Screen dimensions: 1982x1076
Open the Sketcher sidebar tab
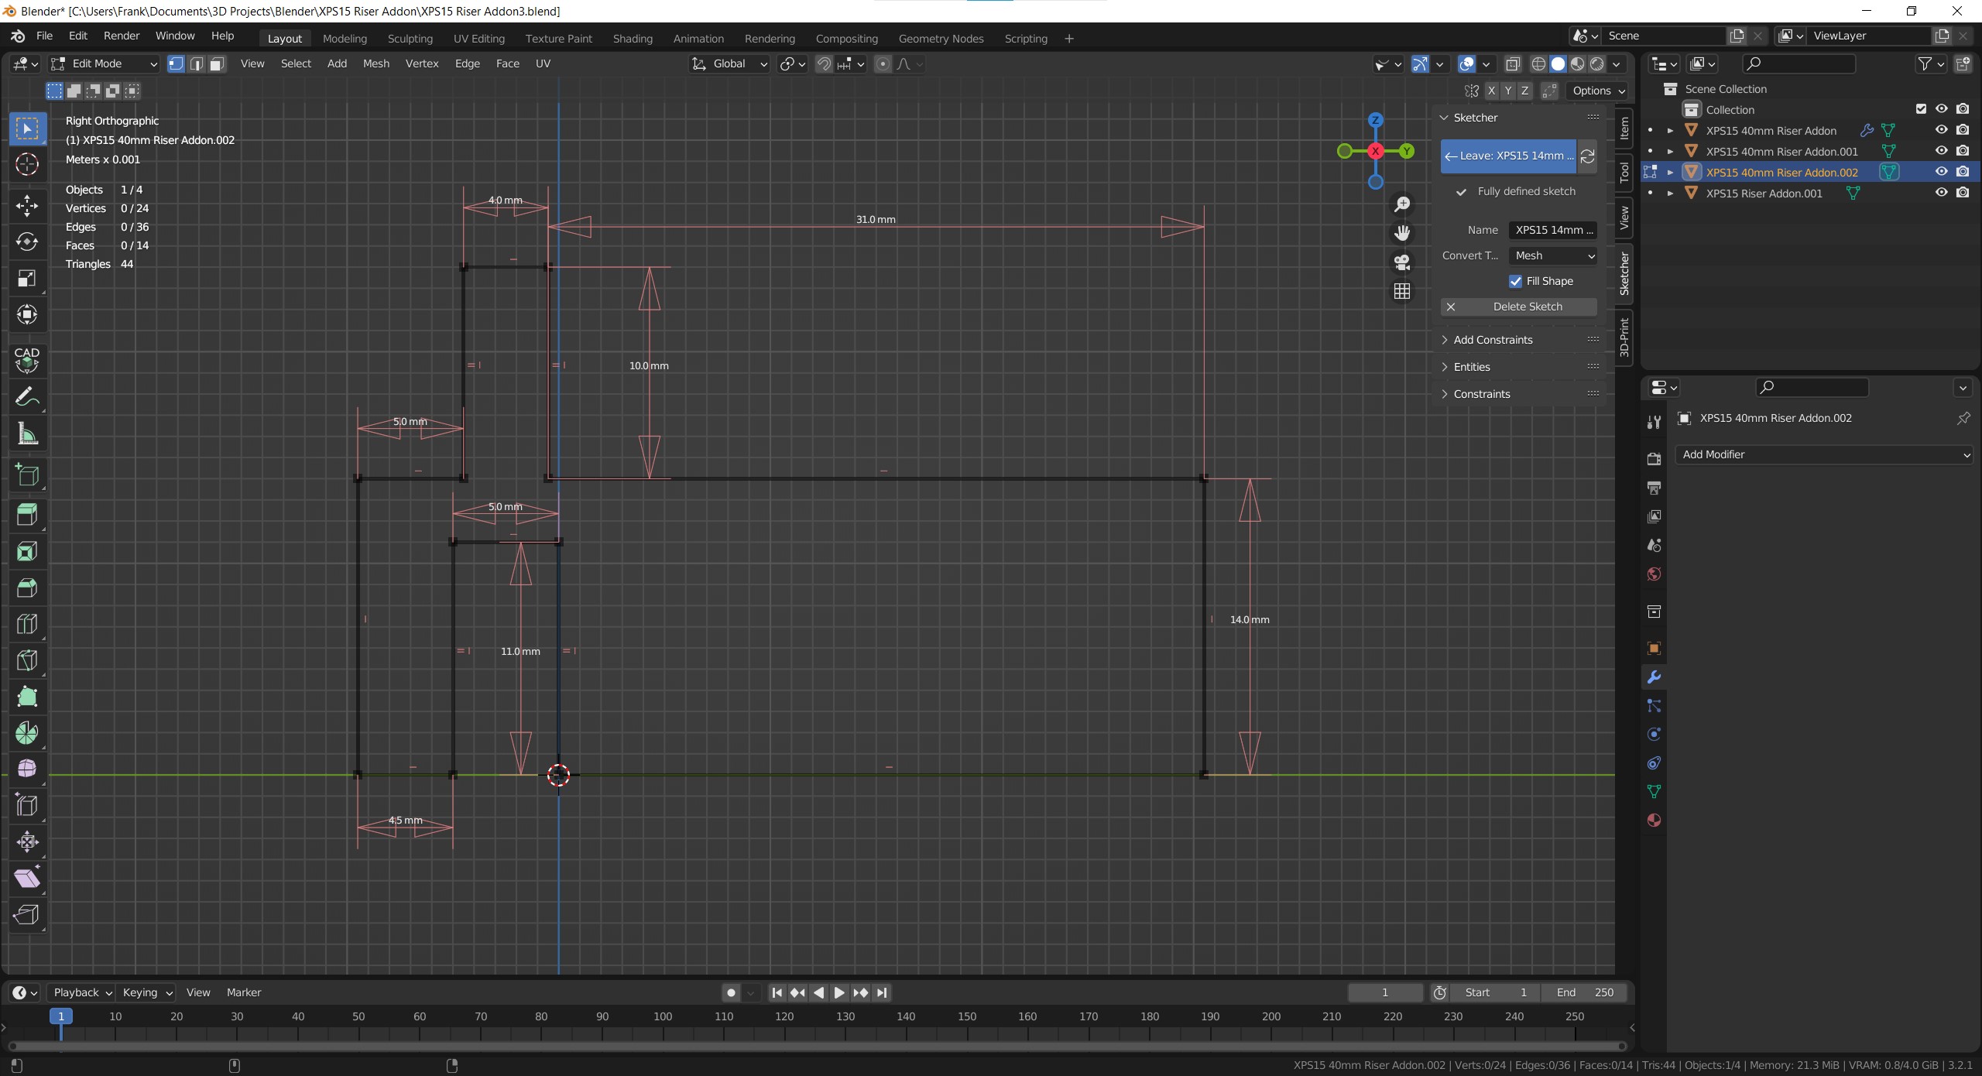point(1625,273)
